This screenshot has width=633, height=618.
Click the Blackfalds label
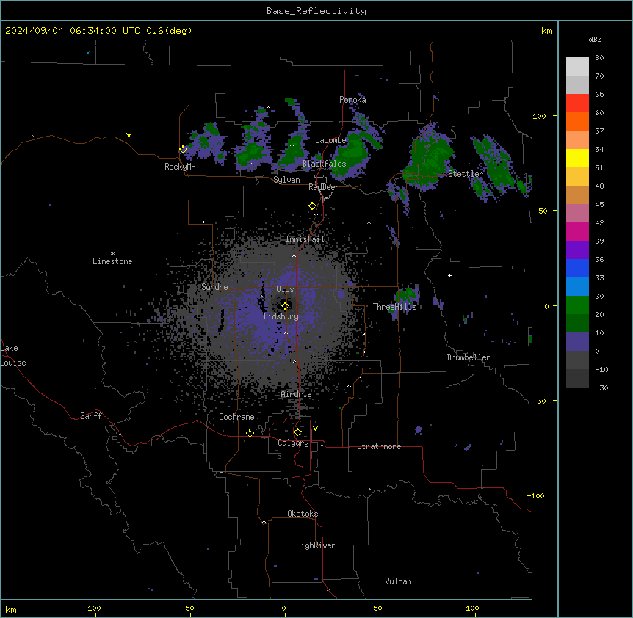pyautogui.click(x=324, y=164)
